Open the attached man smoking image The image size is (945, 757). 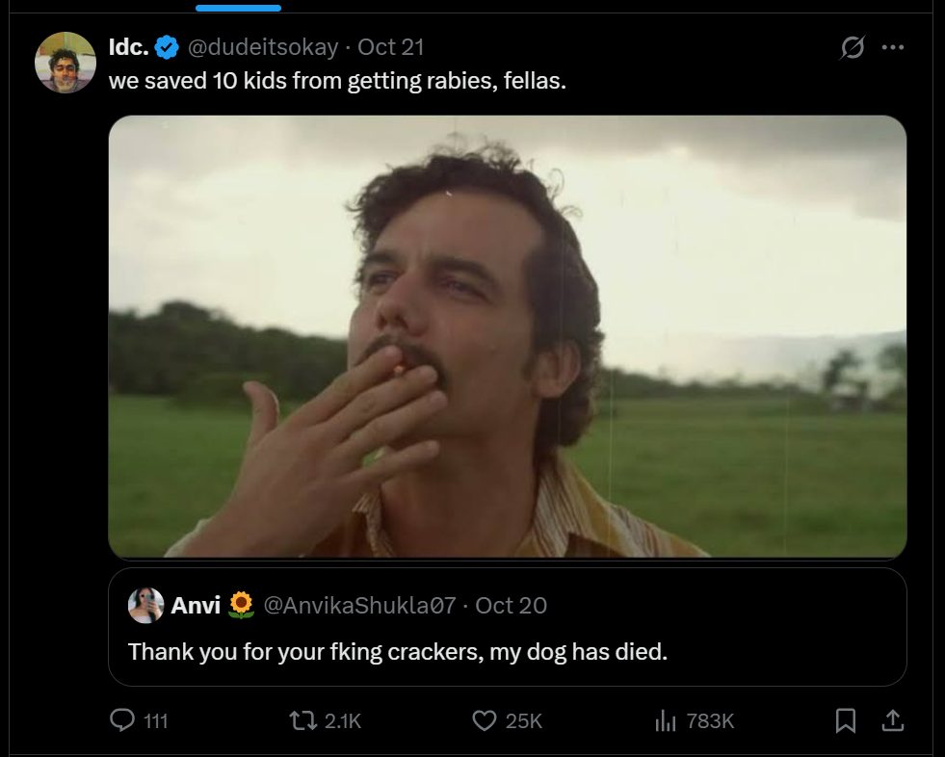[508, 337]
